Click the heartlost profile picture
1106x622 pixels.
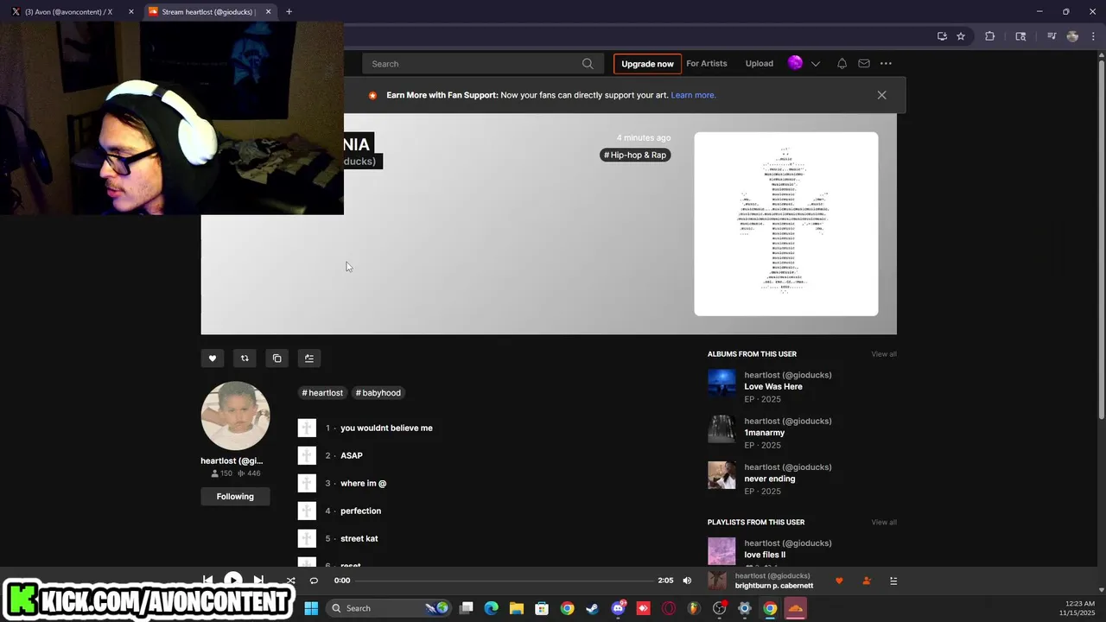pyautogui.click(x=235, y=416)
